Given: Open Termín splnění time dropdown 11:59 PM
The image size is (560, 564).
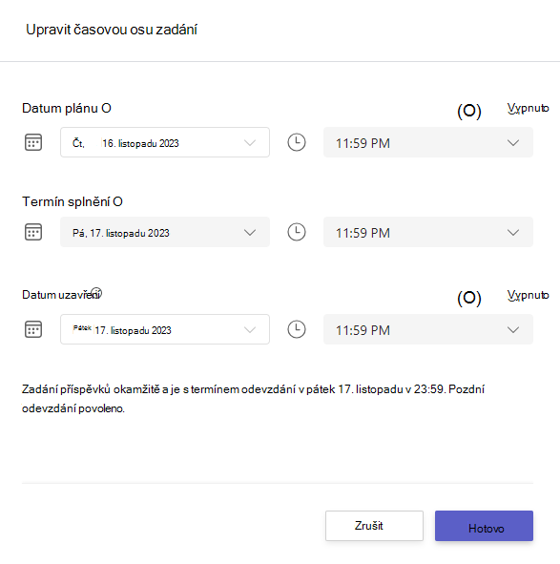Looking at the screenshot, I should tap(428, 232).
